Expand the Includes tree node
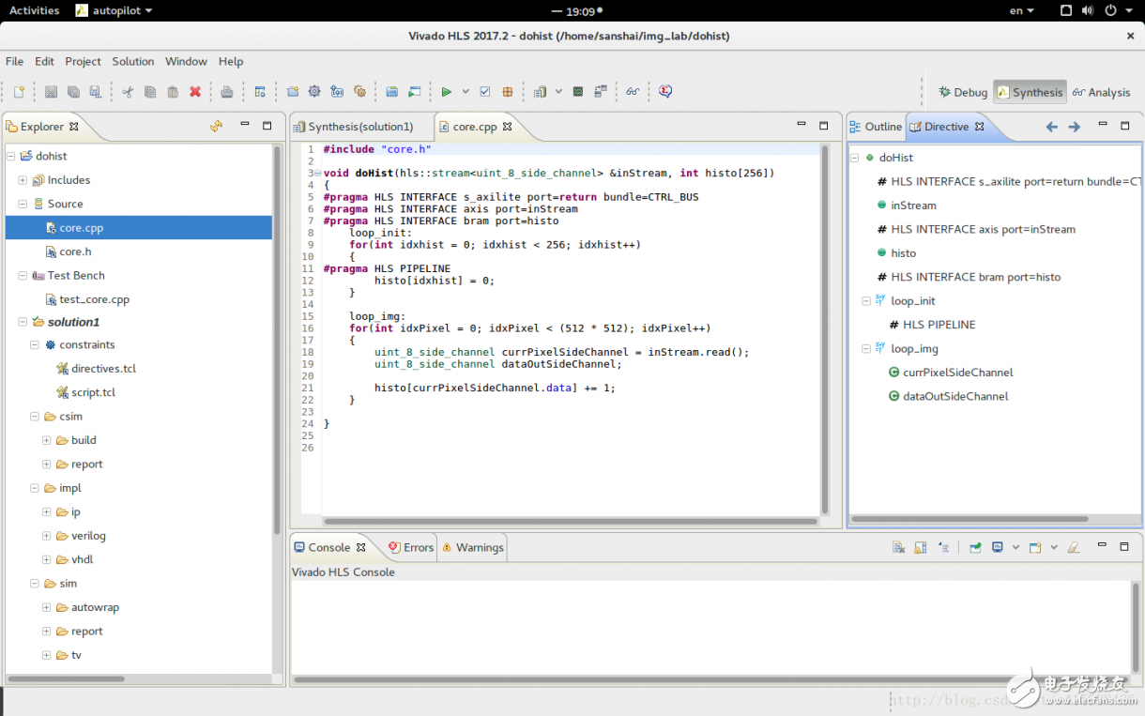1145x716 pixels. click(23, 180)
